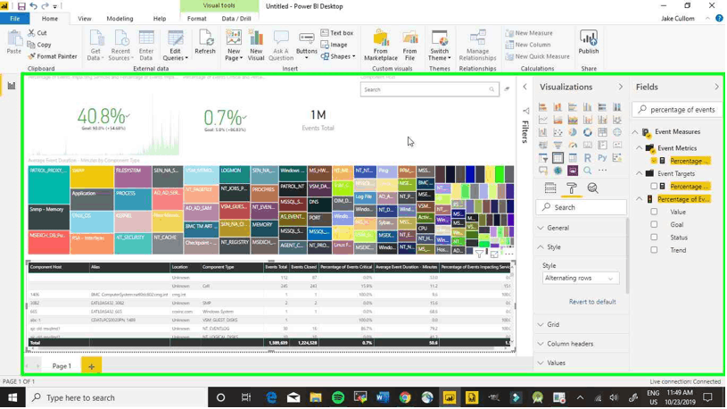The image size is (727, 409).
Task: Select the R script visual icon
Action: [588, 158]
